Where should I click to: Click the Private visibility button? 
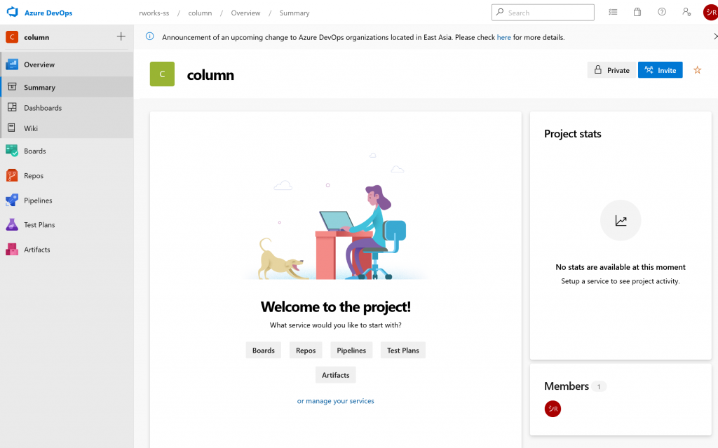611,70
